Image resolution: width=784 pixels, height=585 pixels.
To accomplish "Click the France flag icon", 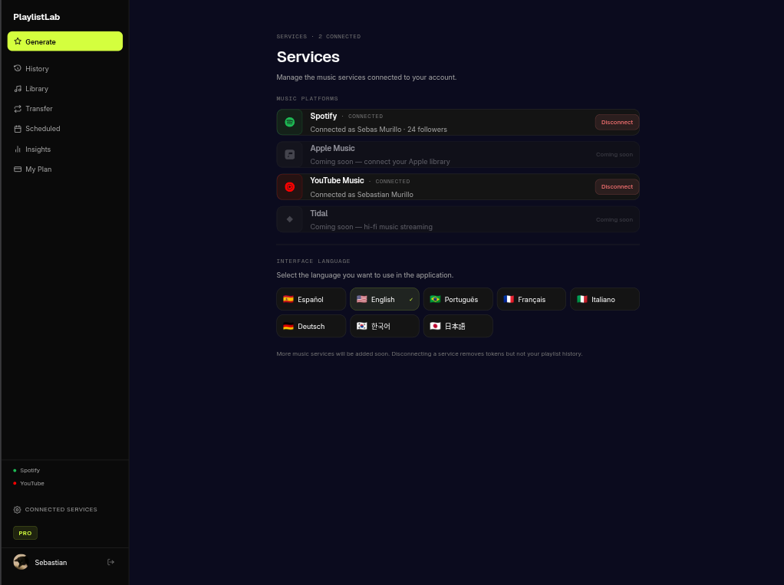I will 509,299.
